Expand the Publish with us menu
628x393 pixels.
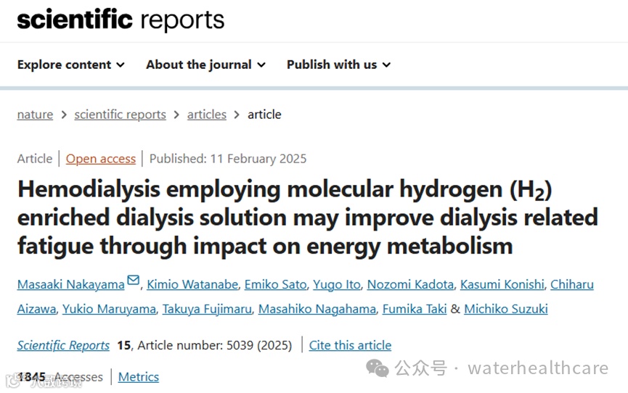338,65
